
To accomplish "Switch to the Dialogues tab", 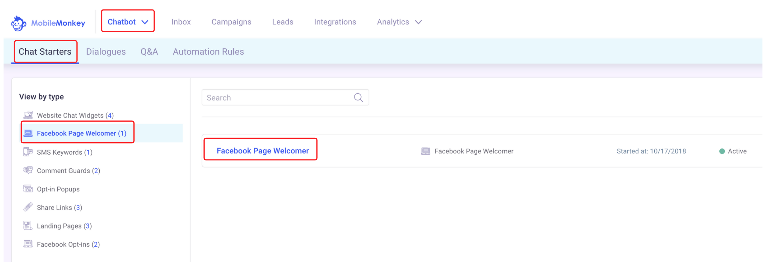I will click(x=106, y=51).
